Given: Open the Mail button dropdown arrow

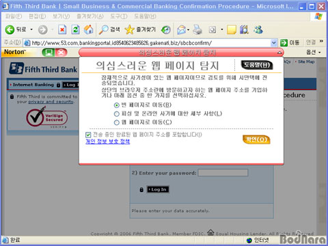Looking at the screenshot, I should 189,30.
